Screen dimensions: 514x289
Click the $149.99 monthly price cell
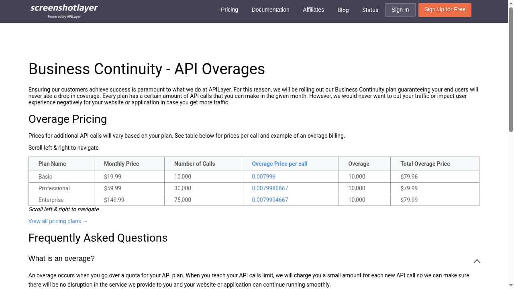pyautogui.click(x=129, y=200)
